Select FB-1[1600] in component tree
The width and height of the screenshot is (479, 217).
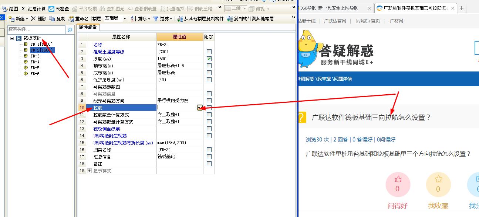click(x=41, y=44)
